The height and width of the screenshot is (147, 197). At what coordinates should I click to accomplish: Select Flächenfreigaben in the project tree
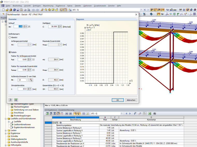click(x=21, y=107)
